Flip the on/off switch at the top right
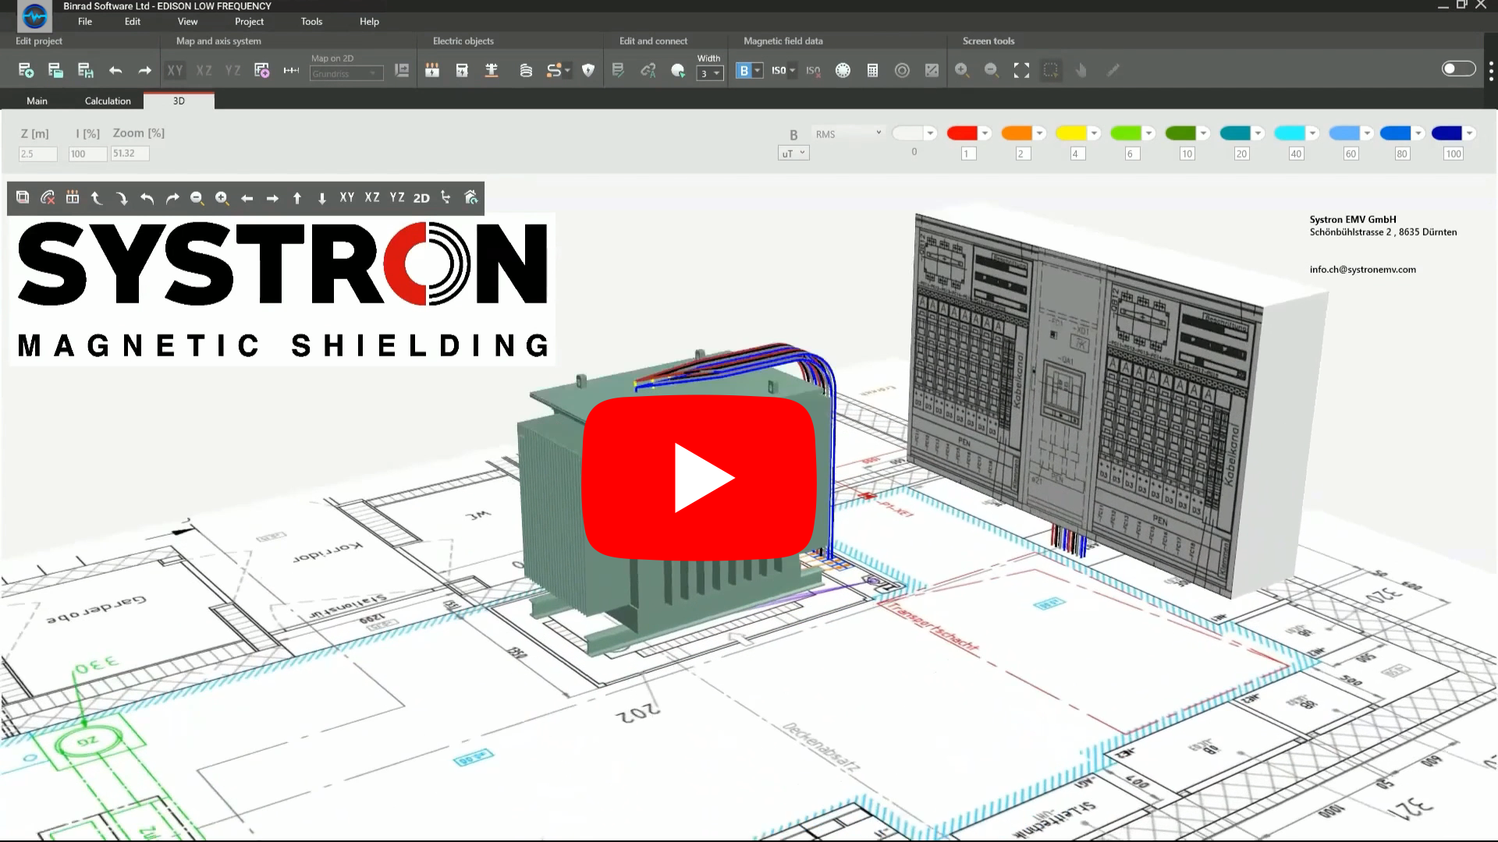Image resolution: width=1498 pixels, height=842 pixels. point(1458,69)
